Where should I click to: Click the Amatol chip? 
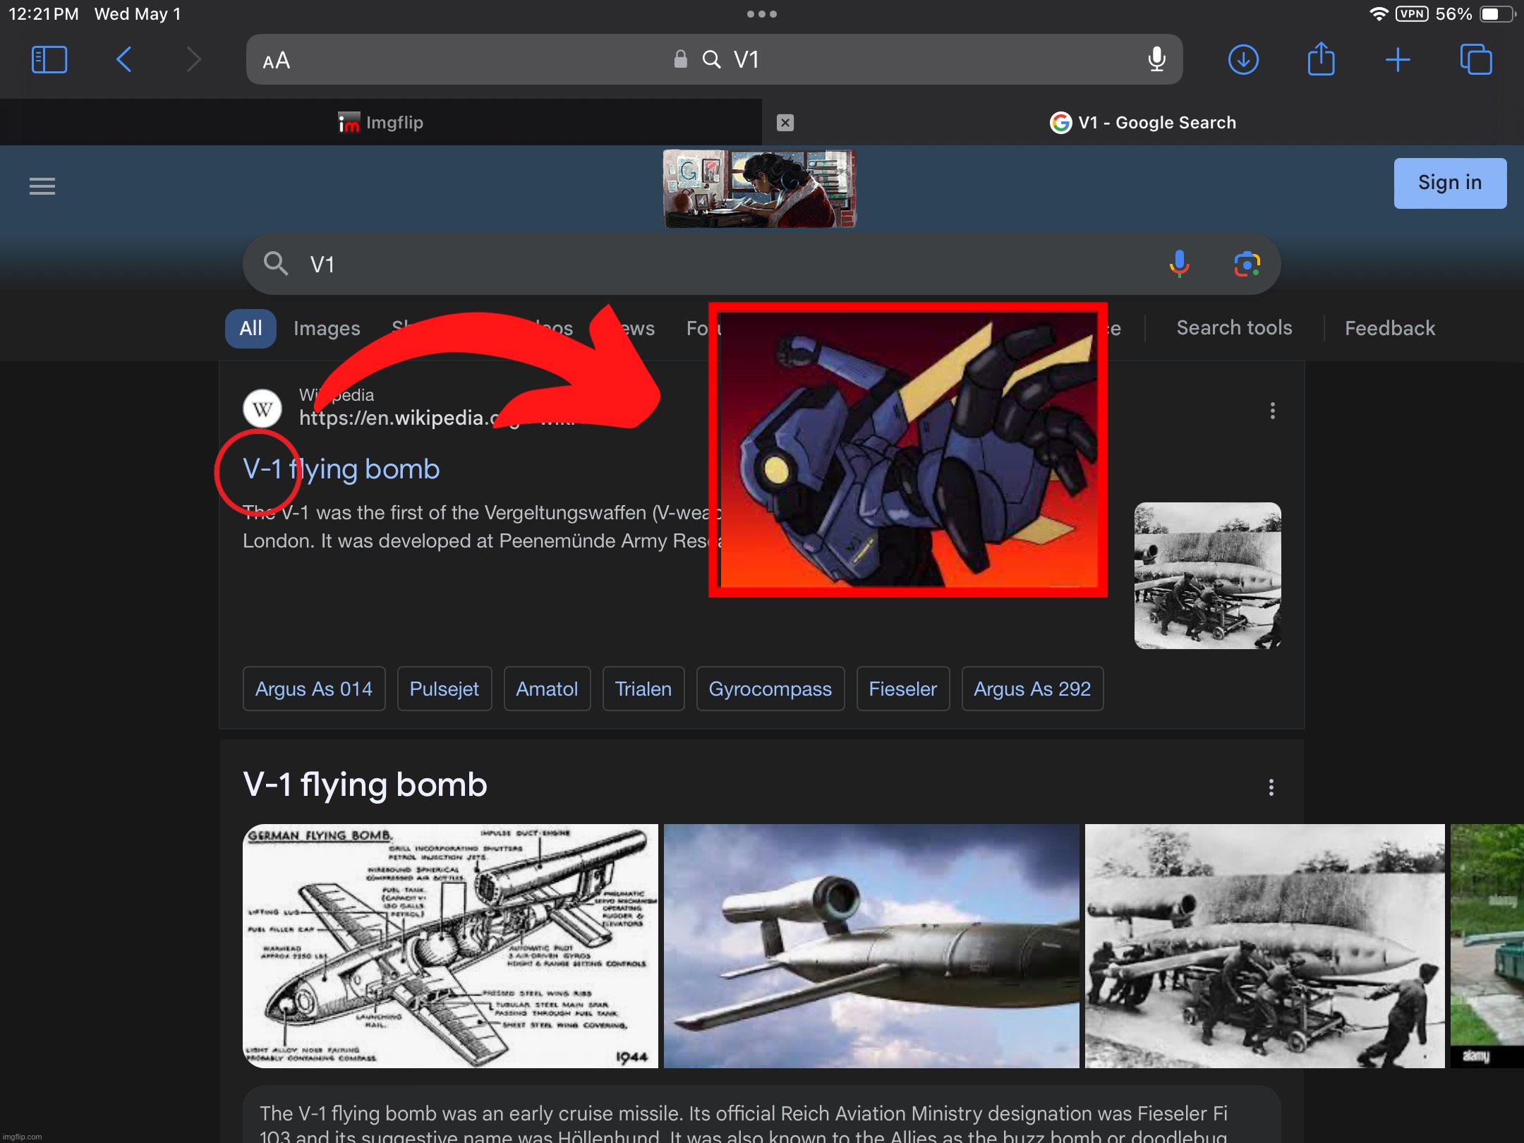pos(547,689)
